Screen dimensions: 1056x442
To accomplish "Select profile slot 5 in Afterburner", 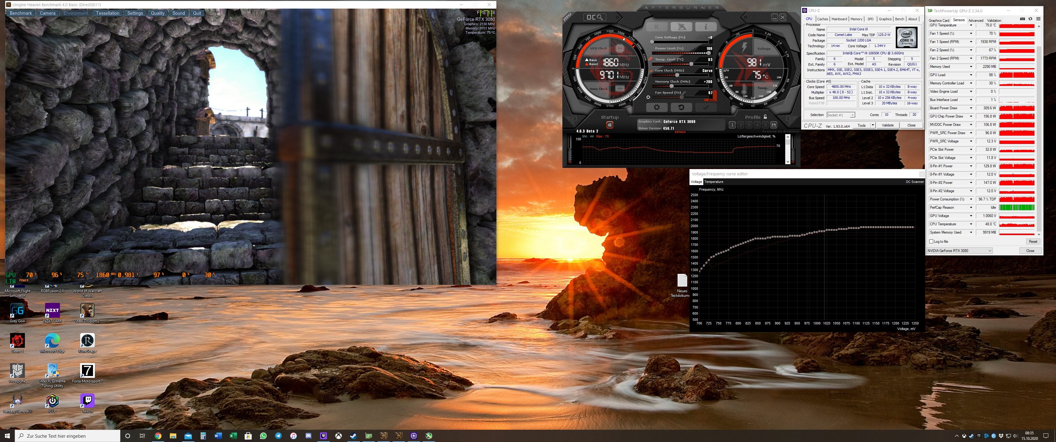I will point(765,125).
